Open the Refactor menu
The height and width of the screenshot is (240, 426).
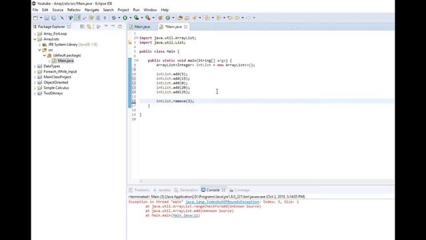tap(74, 10)
